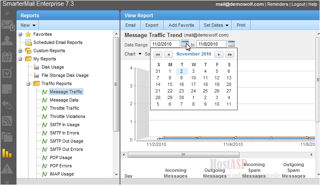Open the Notes sidebar icon
320x185 pixels.
[x=7, y=89]
